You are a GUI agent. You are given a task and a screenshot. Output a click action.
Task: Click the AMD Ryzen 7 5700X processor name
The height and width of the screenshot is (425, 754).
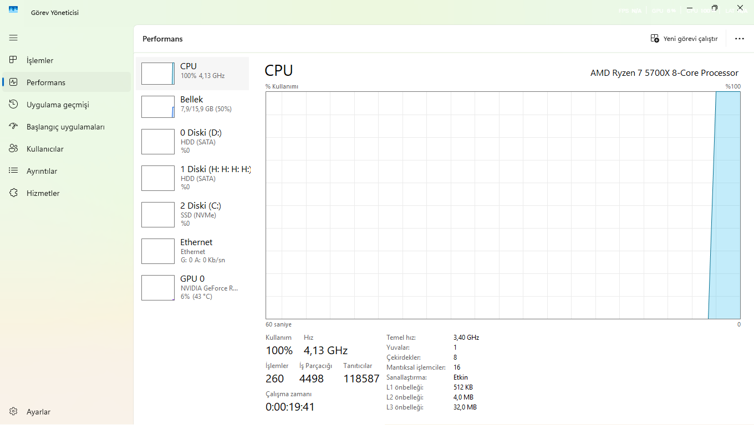[x=664, y=73]
